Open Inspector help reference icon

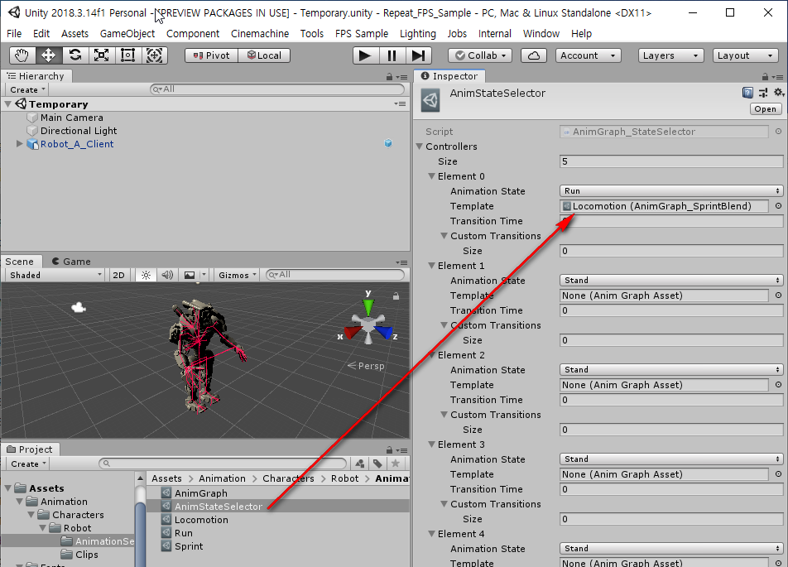coord(747,93)
